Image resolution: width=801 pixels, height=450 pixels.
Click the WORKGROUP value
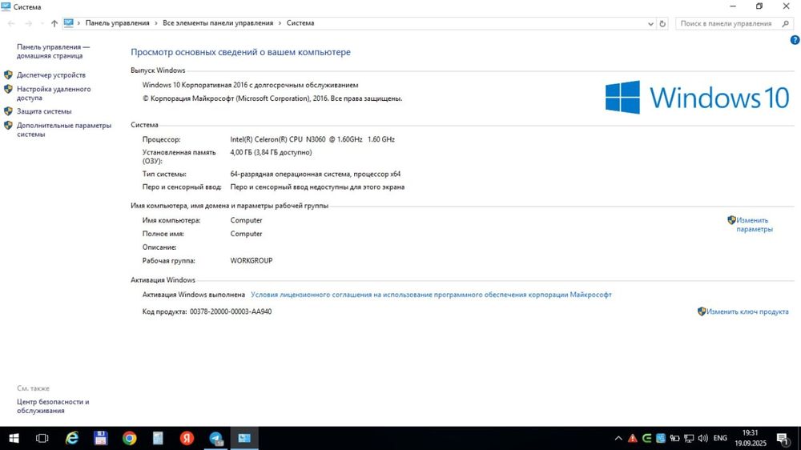pyautogui.click(x=252, y=260)
